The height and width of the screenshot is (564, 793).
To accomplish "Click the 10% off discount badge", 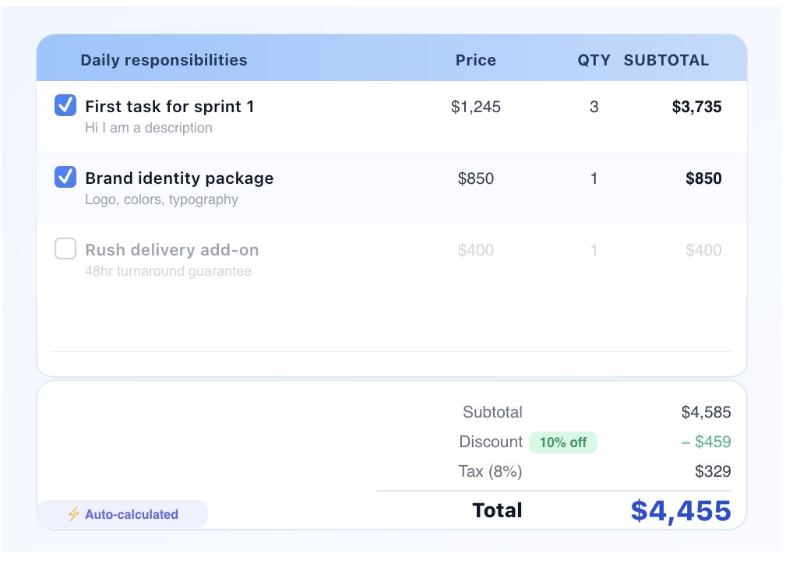I will coord(563,442).
